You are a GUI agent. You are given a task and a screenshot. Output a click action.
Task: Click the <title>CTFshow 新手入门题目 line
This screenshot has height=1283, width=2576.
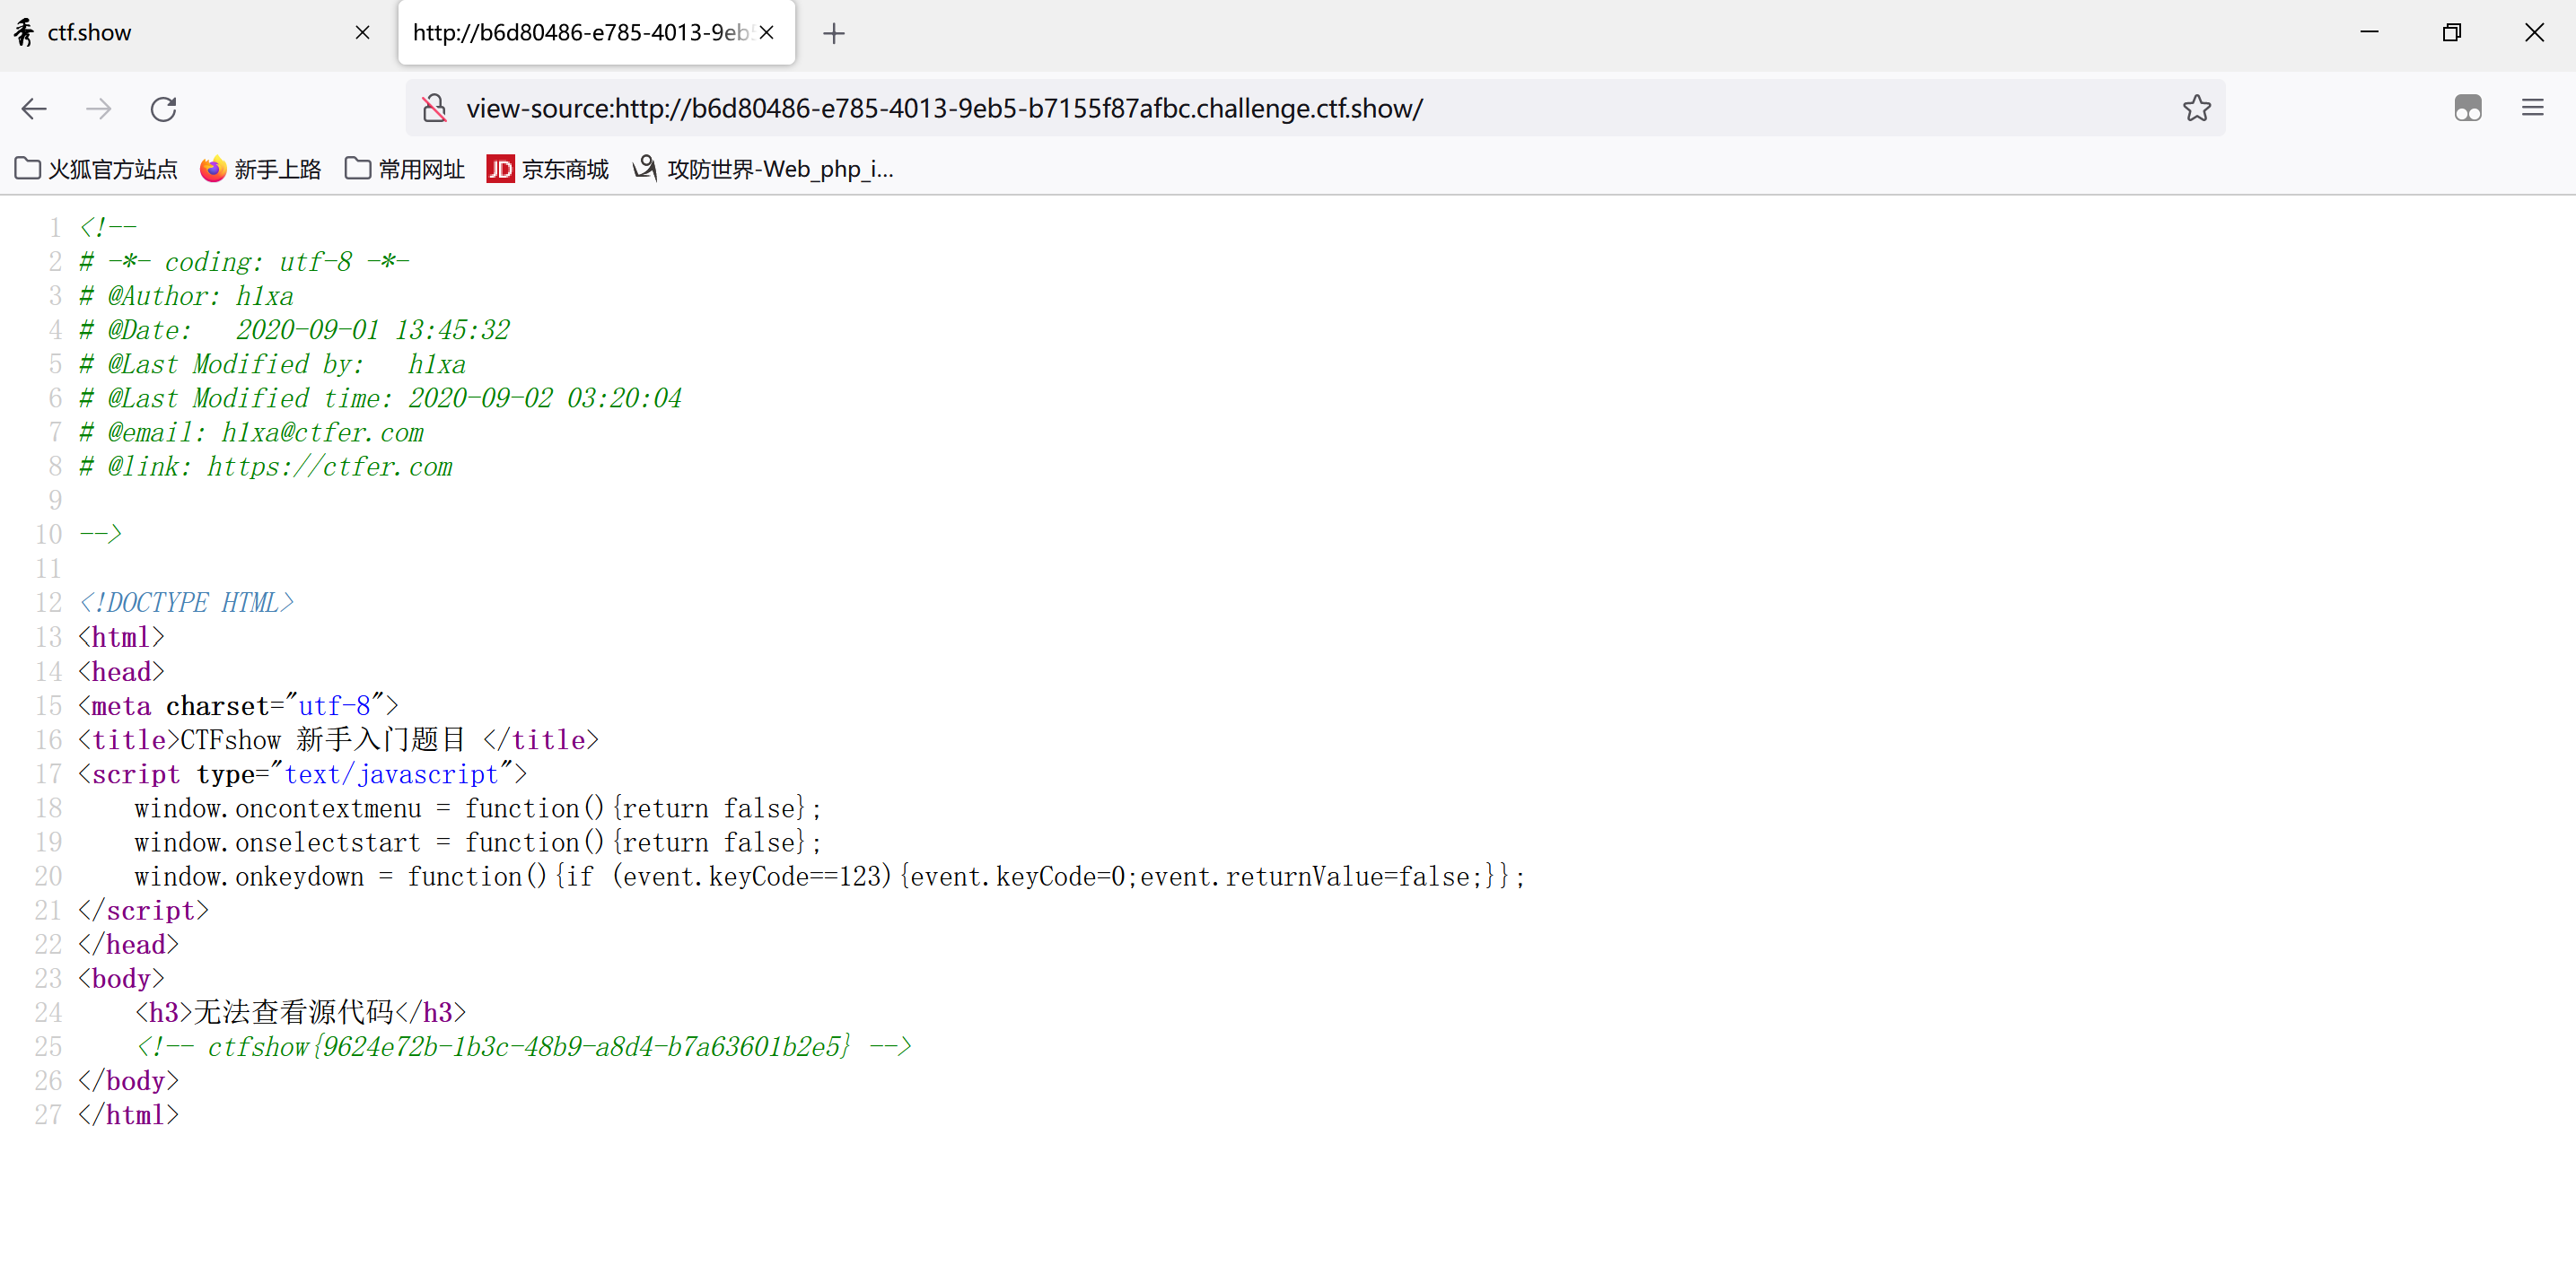pyautogui.click(x=338, y=739)
